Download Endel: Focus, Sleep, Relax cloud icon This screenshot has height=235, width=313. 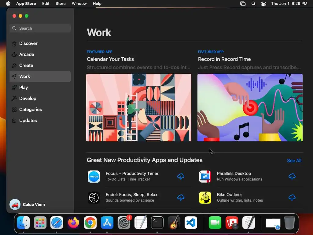pos(181,197)
